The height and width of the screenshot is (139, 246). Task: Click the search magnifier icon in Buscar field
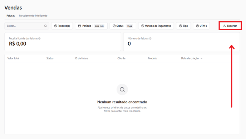pos(45,26)
